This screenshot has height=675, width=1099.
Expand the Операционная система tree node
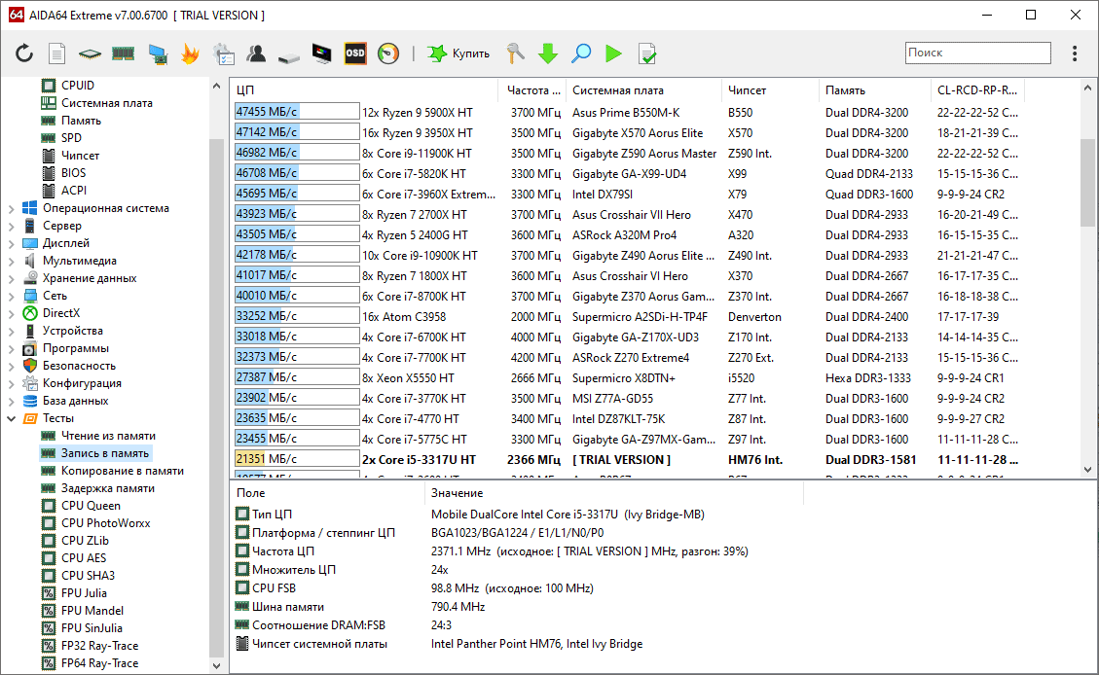coord(12,209)
